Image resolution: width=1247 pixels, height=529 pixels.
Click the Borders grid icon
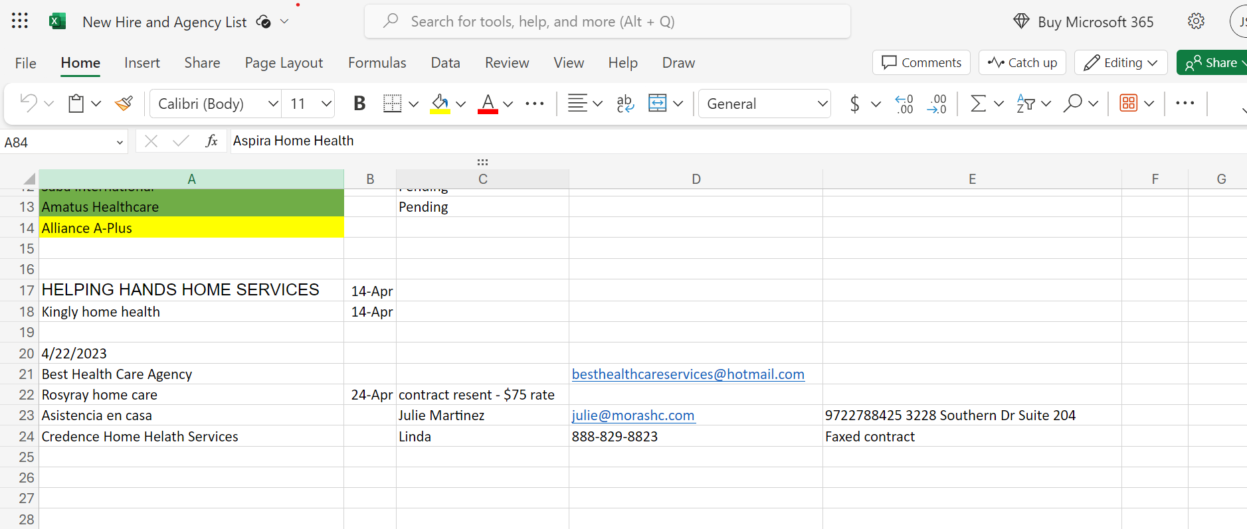[x=393, y=104]
